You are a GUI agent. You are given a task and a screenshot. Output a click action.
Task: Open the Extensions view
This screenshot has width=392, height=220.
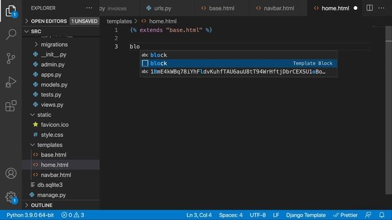pos(11,106)
